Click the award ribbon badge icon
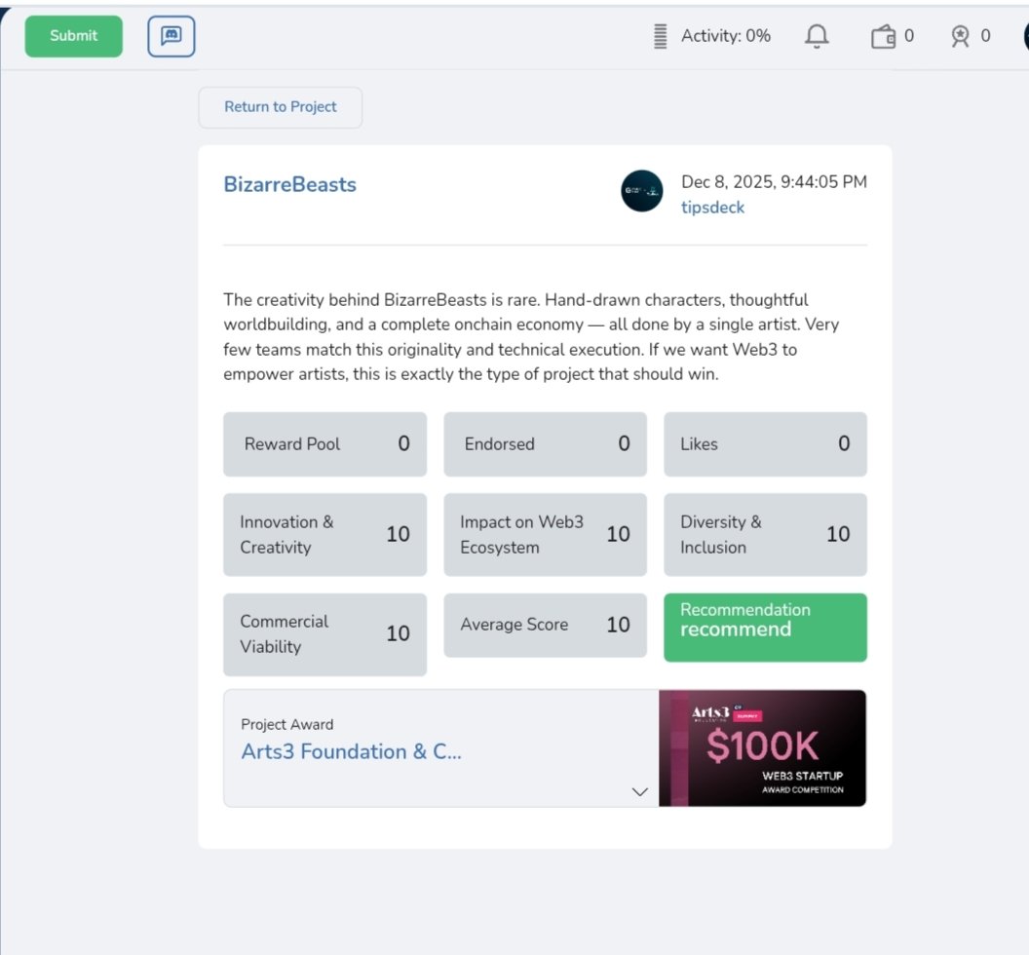Image resolution: width=1029 pixels, height=955 pixels. [x=961, y=37]
